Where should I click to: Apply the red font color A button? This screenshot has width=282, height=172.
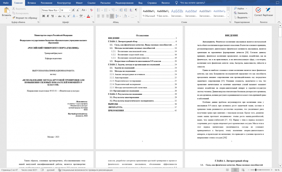point(88,16)
